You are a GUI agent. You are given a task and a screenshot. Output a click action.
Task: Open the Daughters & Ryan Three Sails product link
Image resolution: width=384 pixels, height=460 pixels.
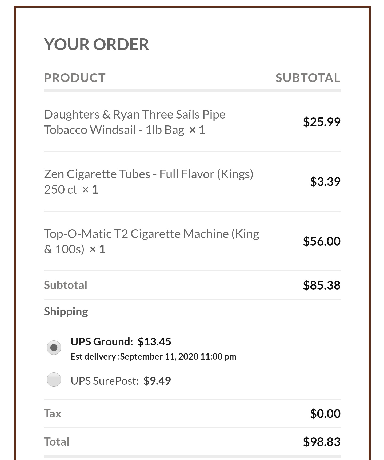click(135, 122)
